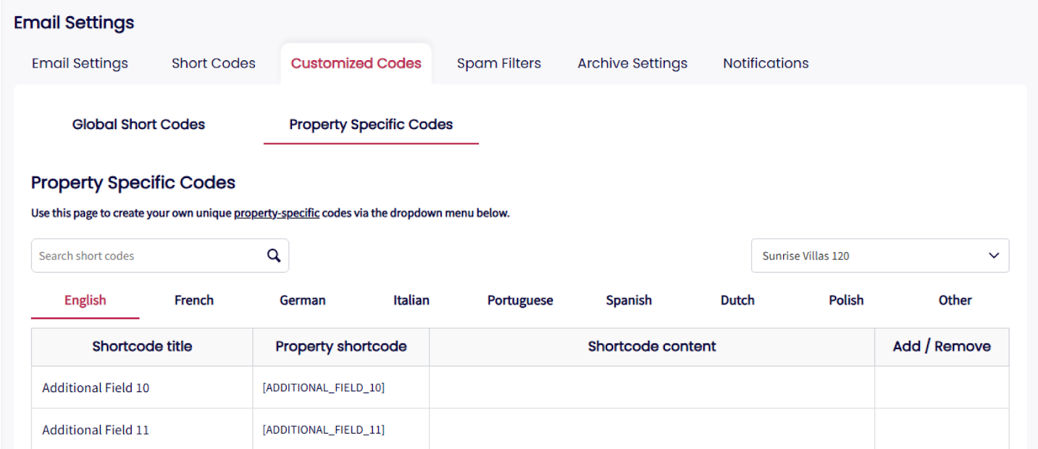Switch to the Spanish language tab

point(629,301)
